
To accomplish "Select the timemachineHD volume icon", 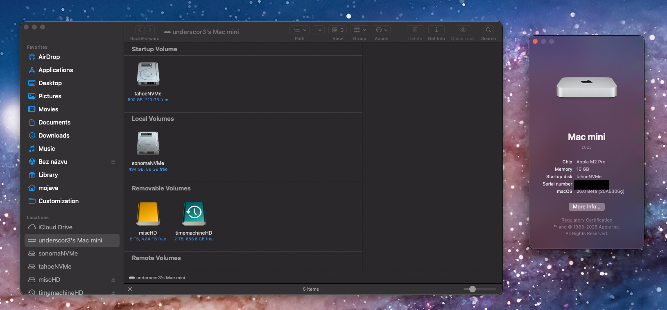I will [194, 213].
